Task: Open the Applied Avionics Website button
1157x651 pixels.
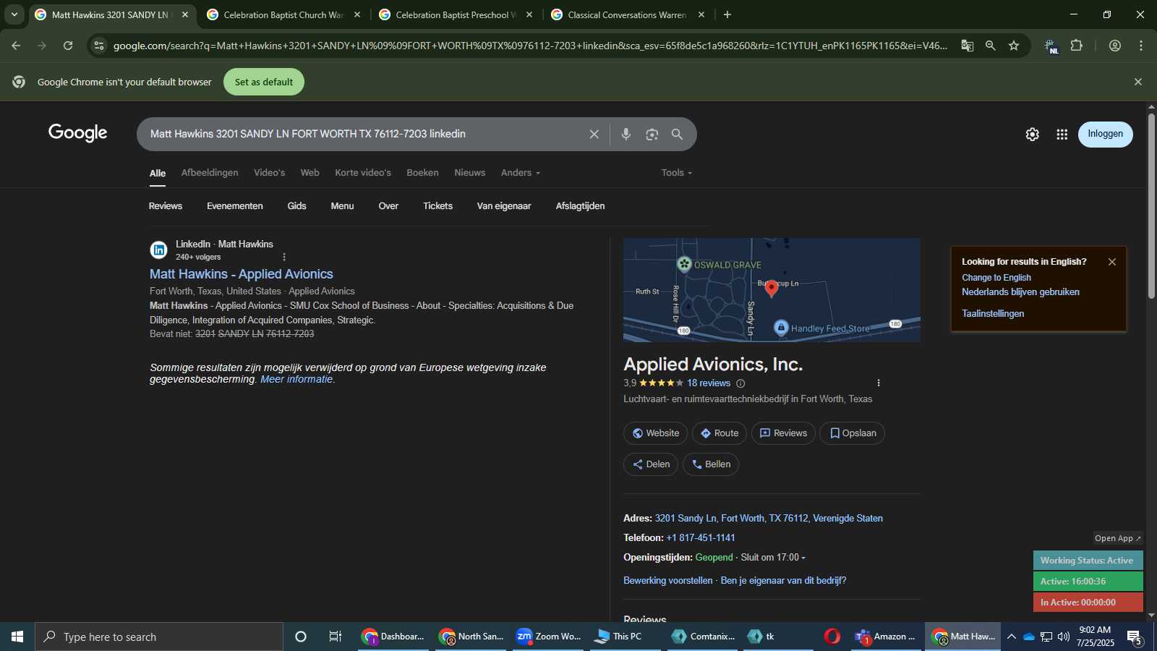Action: [x=656, y=433]
